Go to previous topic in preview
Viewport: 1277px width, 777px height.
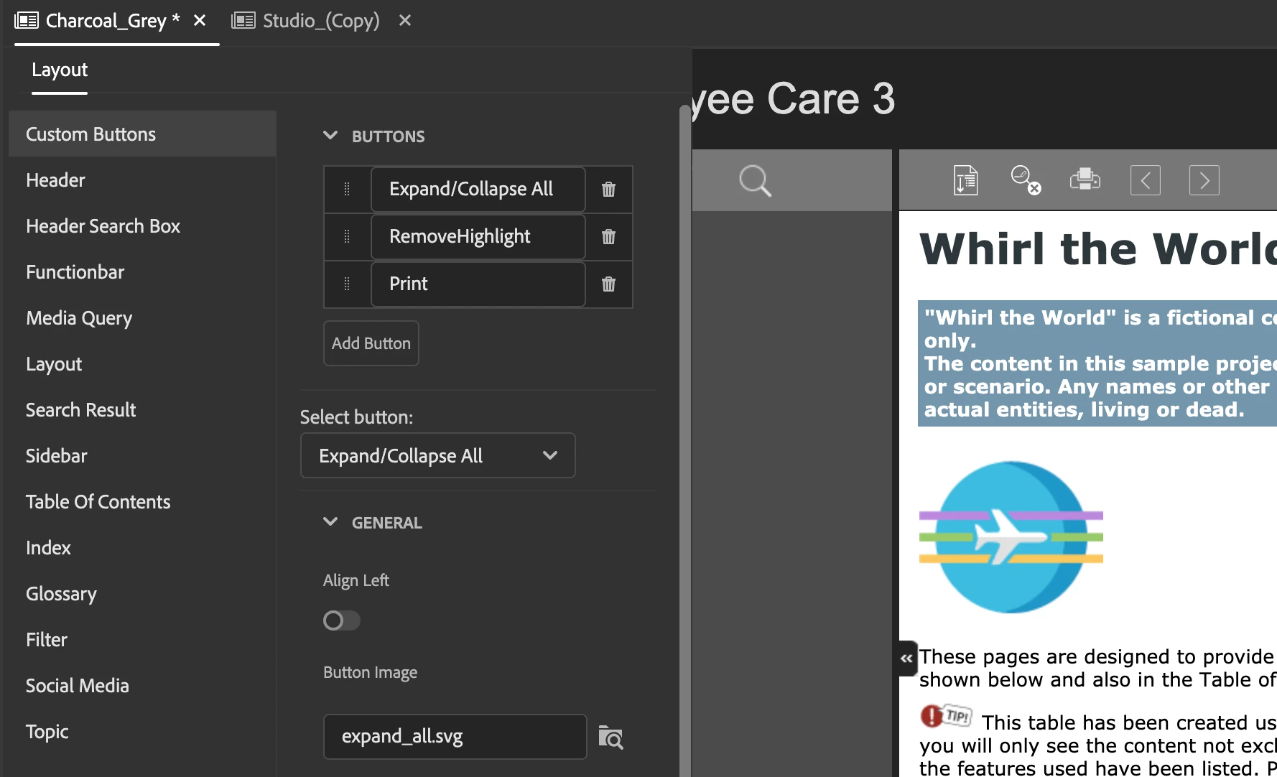1146,180
